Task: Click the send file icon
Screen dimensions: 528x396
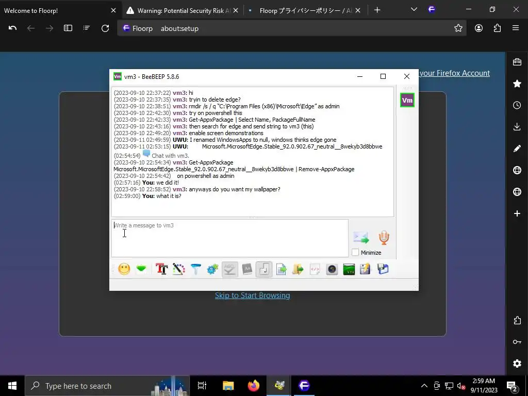Action: coord(281,269)
